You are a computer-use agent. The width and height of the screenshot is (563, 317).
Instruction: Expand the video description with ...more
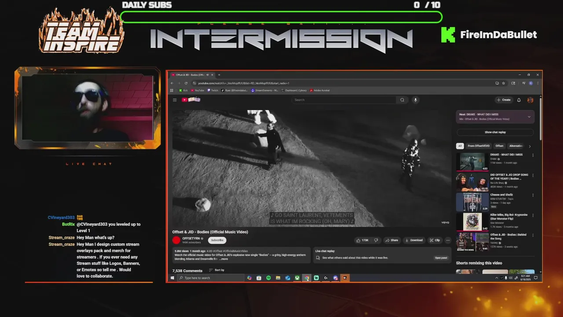click(x=223, y=259)
